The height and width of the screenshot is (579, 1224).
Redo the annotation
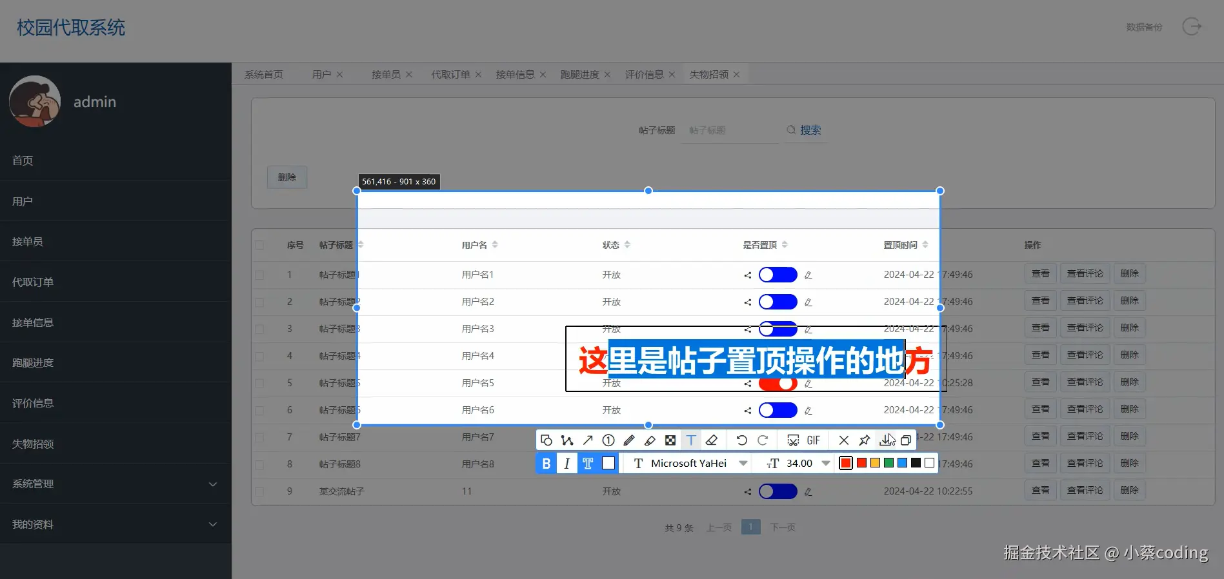point(763,440)
